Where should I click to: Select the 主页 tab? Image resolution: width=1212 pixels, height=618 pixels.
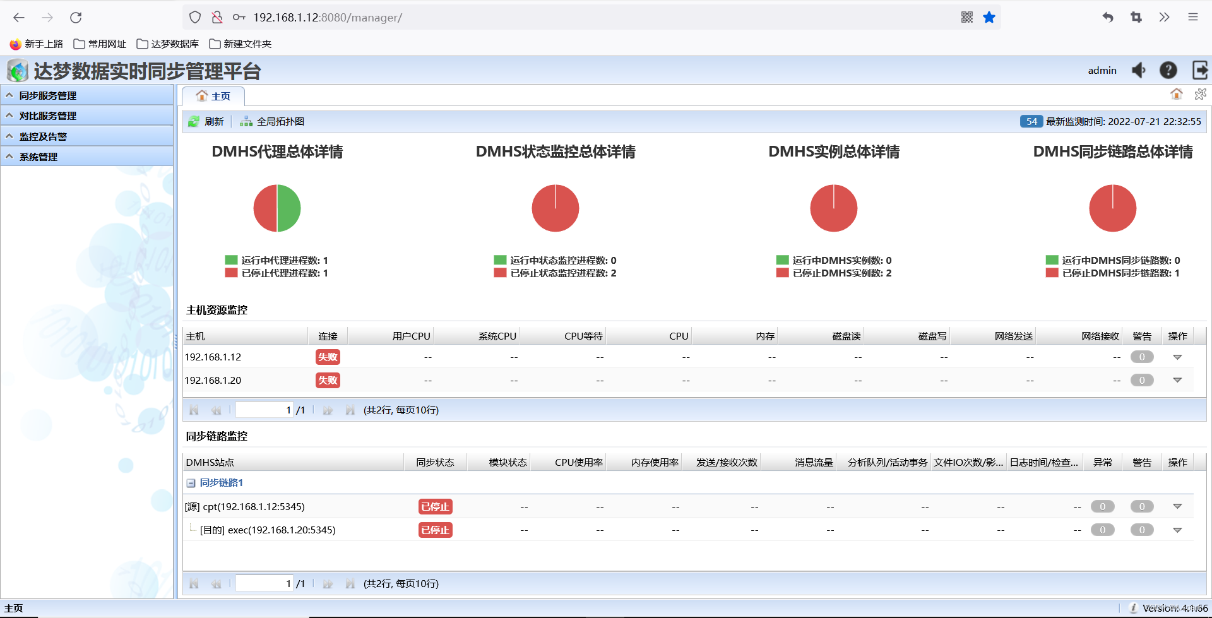pyautogui.click(x=213, y=96)
